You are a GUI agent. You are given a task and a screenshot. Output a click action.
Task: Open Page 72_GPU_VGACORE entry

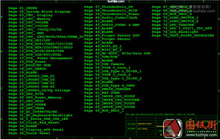point(173,25)
